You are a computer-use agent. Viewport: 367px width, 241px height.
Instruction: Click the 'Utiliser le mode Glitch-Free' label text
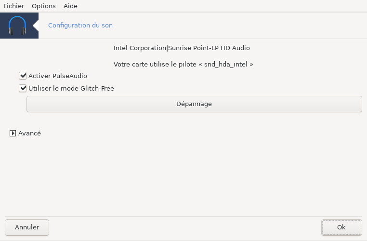coord(71,88)
